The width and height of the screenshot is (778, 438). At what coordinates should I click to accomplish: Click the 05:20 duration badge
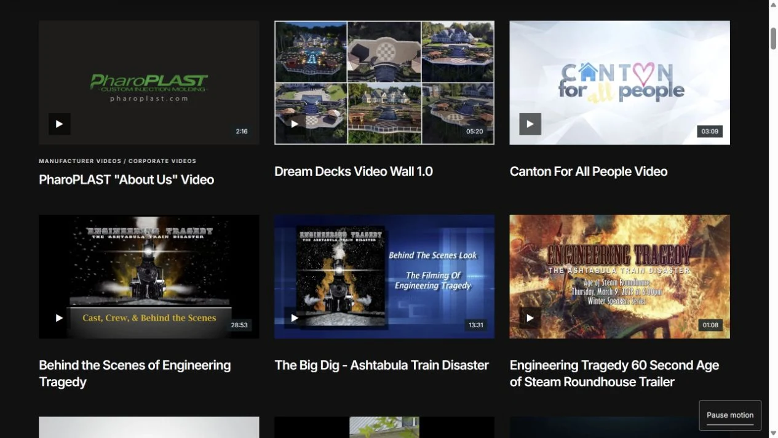click(x=475, y=131)
